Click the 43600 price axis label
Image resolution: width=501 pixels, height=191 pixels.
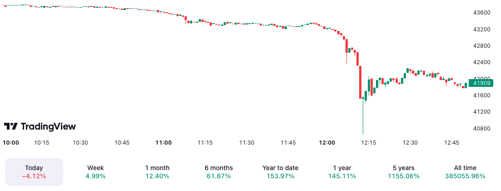(481, 13)
